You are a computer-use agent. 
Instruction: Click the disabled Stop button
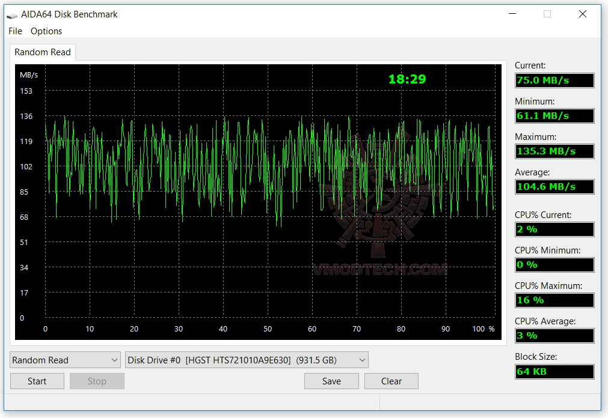tap(97, 381)
